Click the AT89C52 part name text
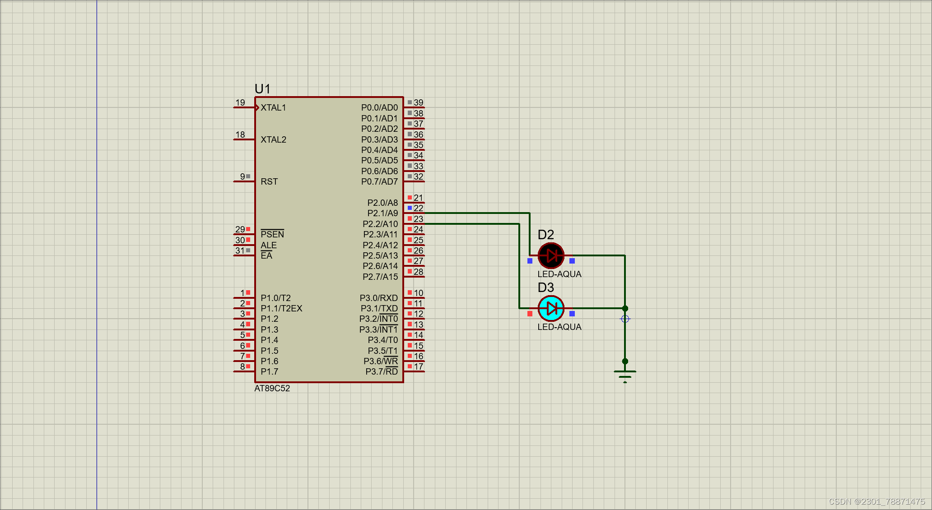Image resolution: width=932 pixels, height=510 pixels. click(x=272, y=389)
